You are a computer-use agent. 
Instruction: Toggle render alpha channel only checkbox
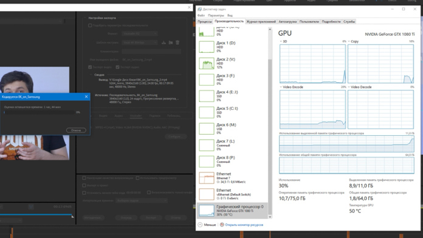(149, 192)
